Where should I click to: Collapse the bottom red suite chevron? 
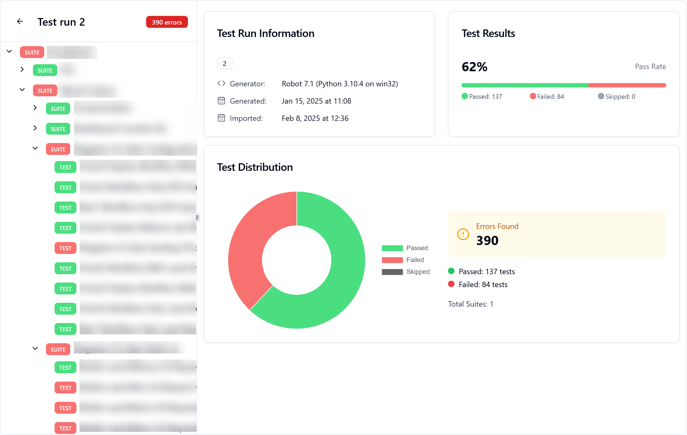pyautogui.click(x=35, y=349)
